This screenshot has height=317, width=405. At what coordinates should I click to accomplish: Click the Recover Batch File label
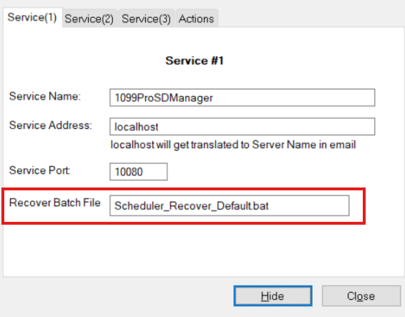point(55,203)
